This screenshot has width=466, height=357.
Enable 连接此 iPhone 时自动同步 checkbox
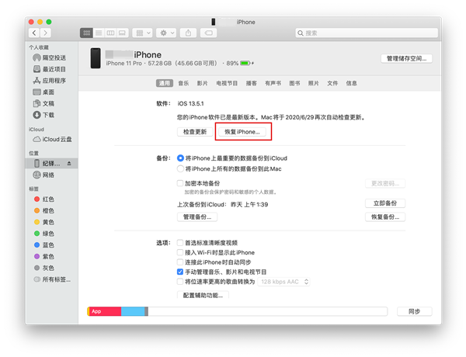[x=180, y=262]
